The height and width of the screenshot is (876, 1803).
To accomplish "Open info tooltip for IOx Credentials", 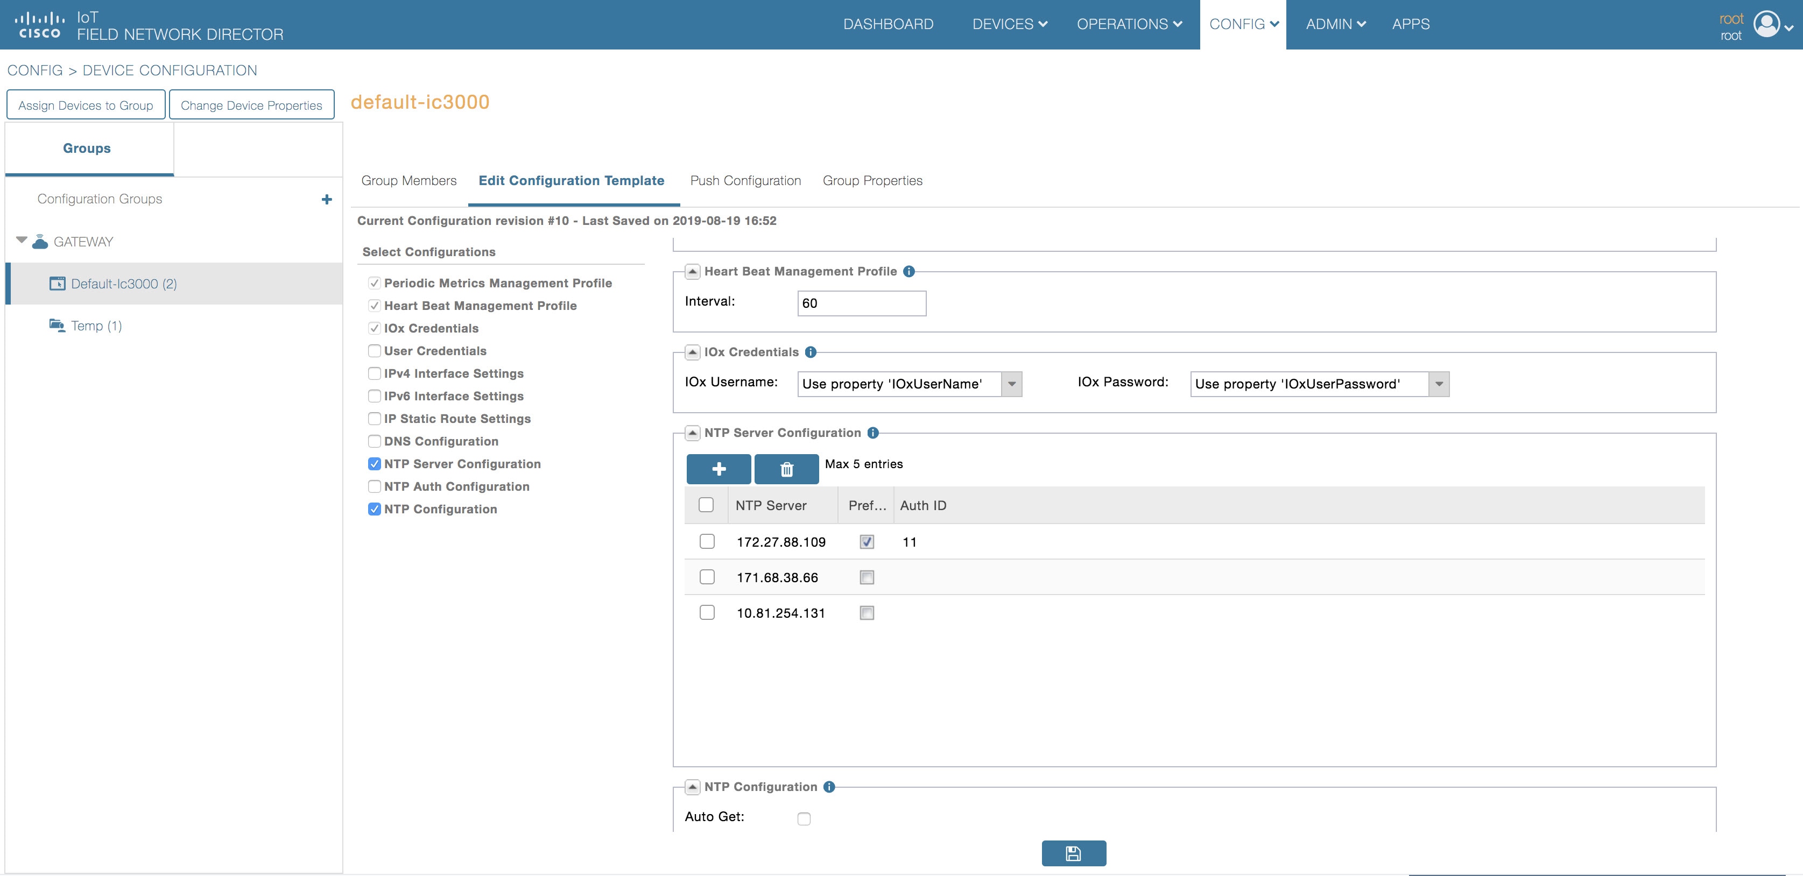I will click(x=811, y=352).
